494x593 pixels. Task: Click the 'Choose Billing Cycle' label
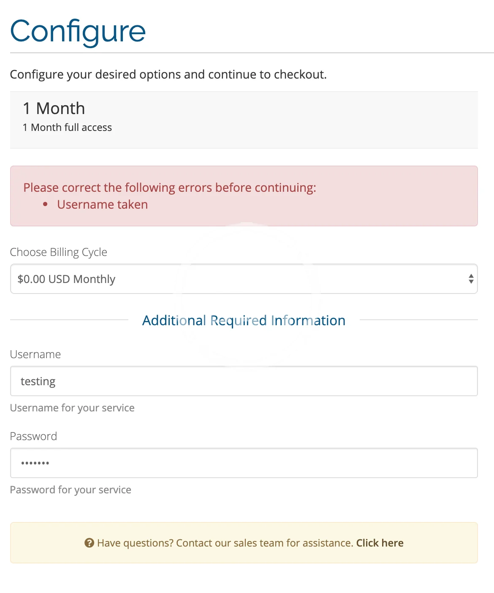coord(59,252)
